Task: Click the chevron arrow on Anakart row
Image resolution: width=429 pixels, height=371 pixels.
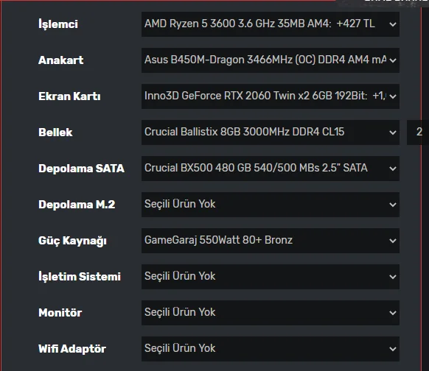Action: [393, 60]
